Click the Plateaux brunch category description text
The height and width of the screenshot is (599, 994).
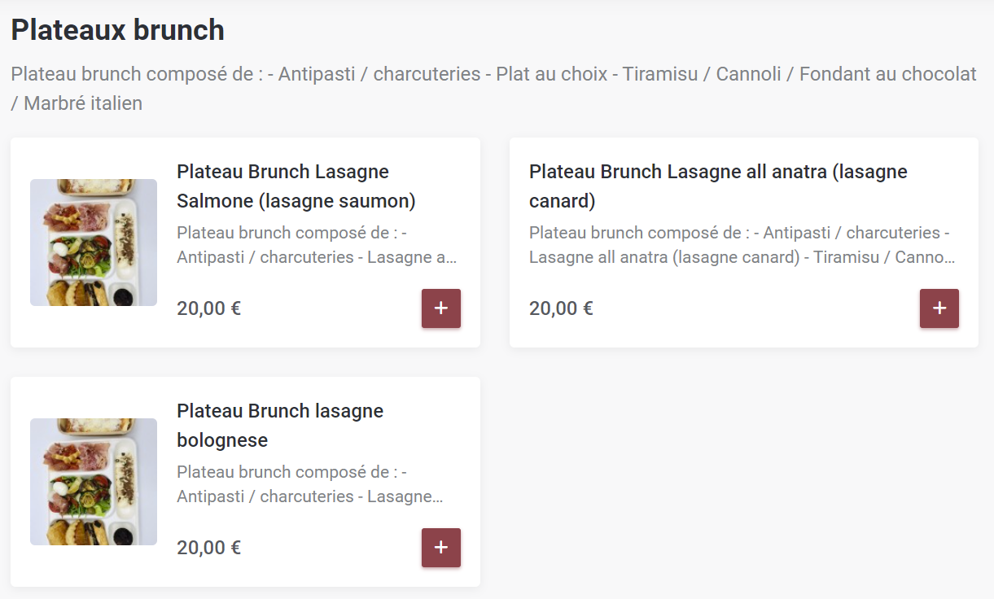(493, 75)
